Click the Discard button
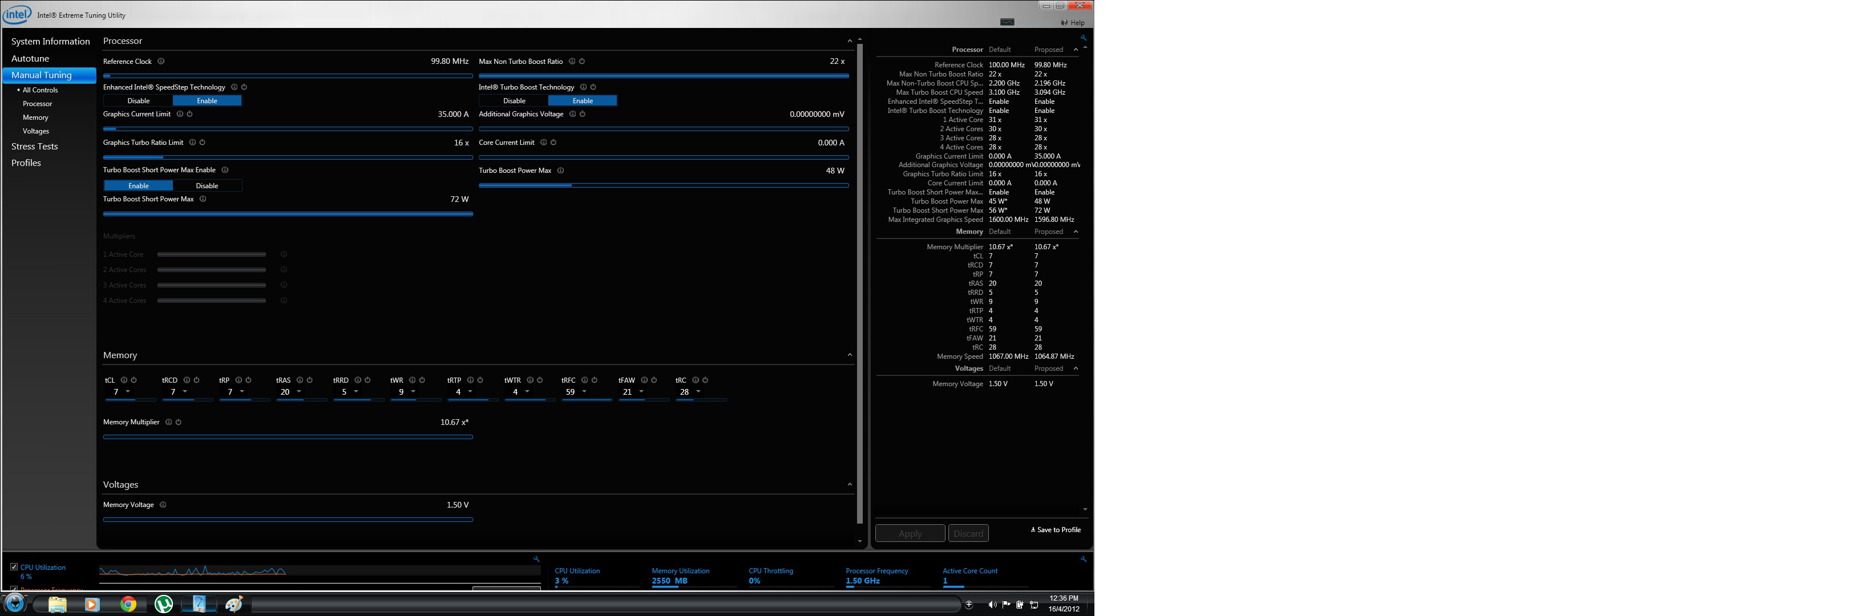The width and height of the screenshot is (1875, 616). [968, 534]
